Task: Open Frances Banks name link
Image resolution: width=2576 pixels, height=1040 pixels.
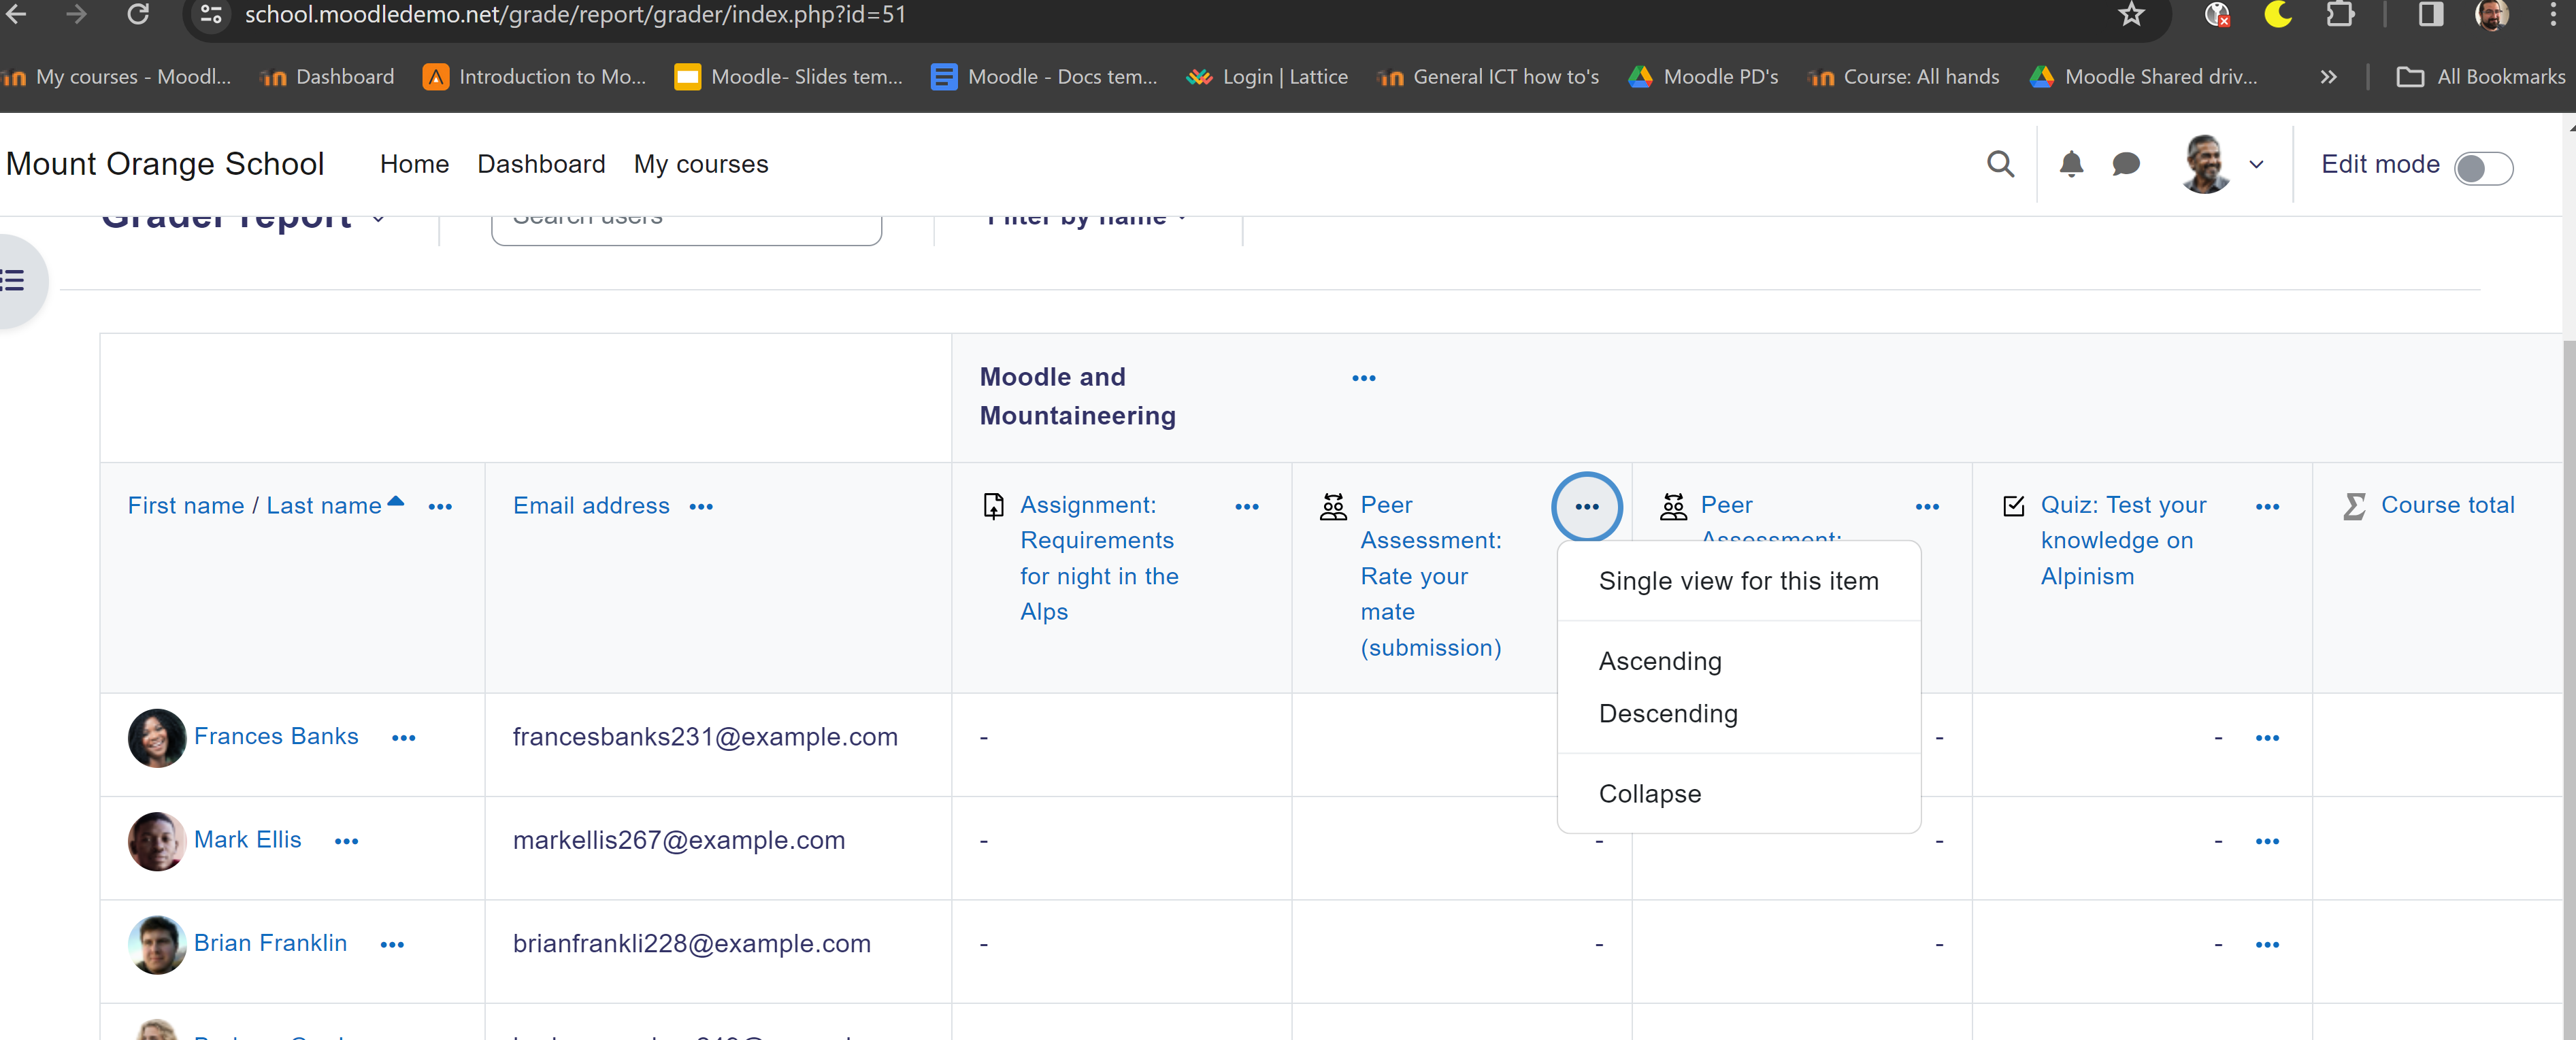Action: click(x=276, y=737)
